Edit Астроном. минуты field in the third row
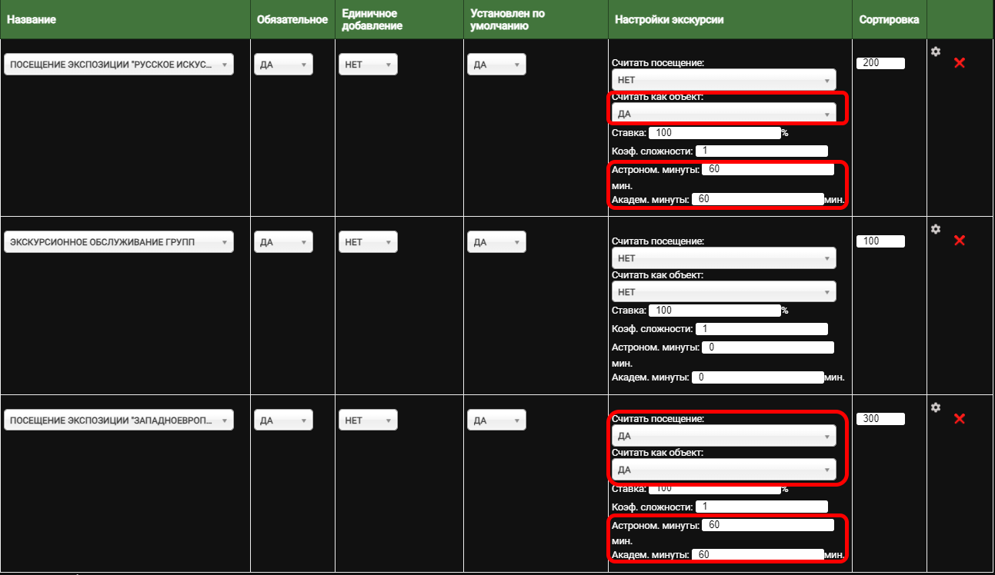The width and height of the screenshot is (995, 575). [766, 525]
